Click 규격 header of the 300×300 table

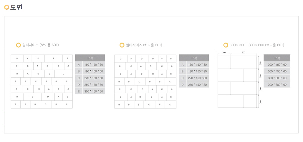(x=277, y=58)
